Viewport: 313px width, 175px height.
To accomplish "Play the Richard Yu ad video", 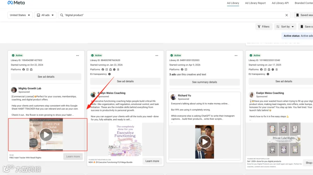I will [x=204, y=142].
